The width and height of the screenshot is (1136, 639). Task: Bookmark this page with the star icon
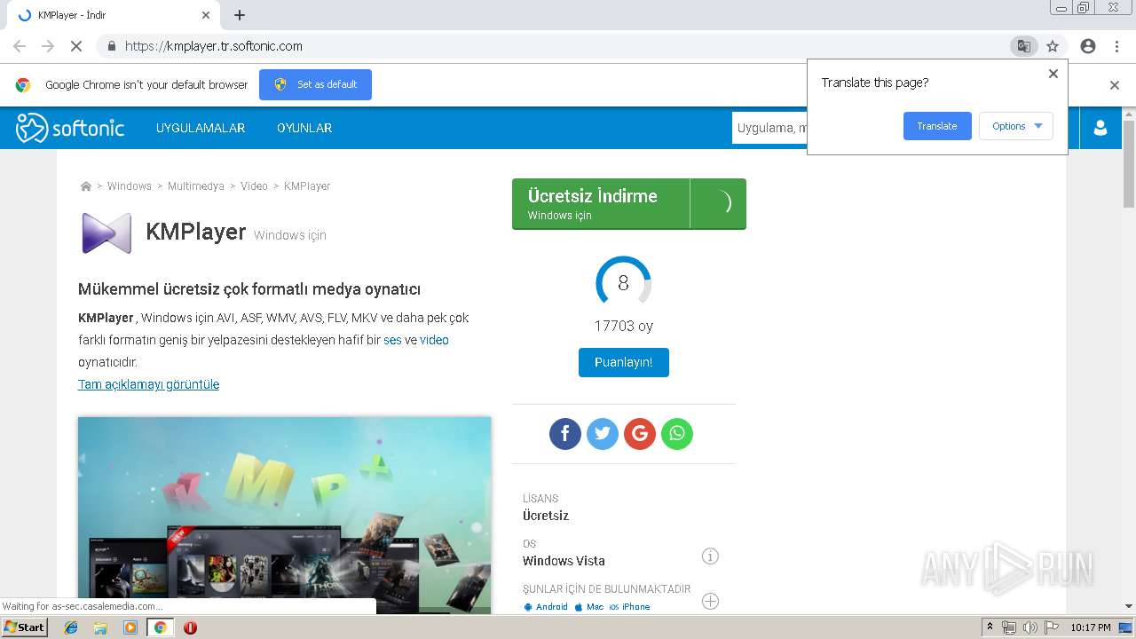point(1053,46)
